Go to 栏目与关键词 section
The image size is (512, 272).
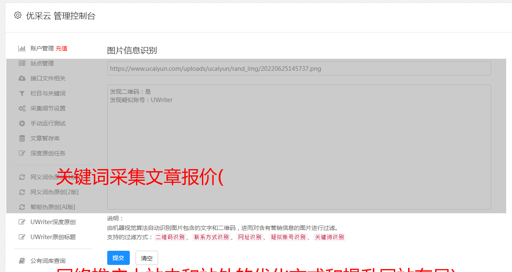click(48, 93)
